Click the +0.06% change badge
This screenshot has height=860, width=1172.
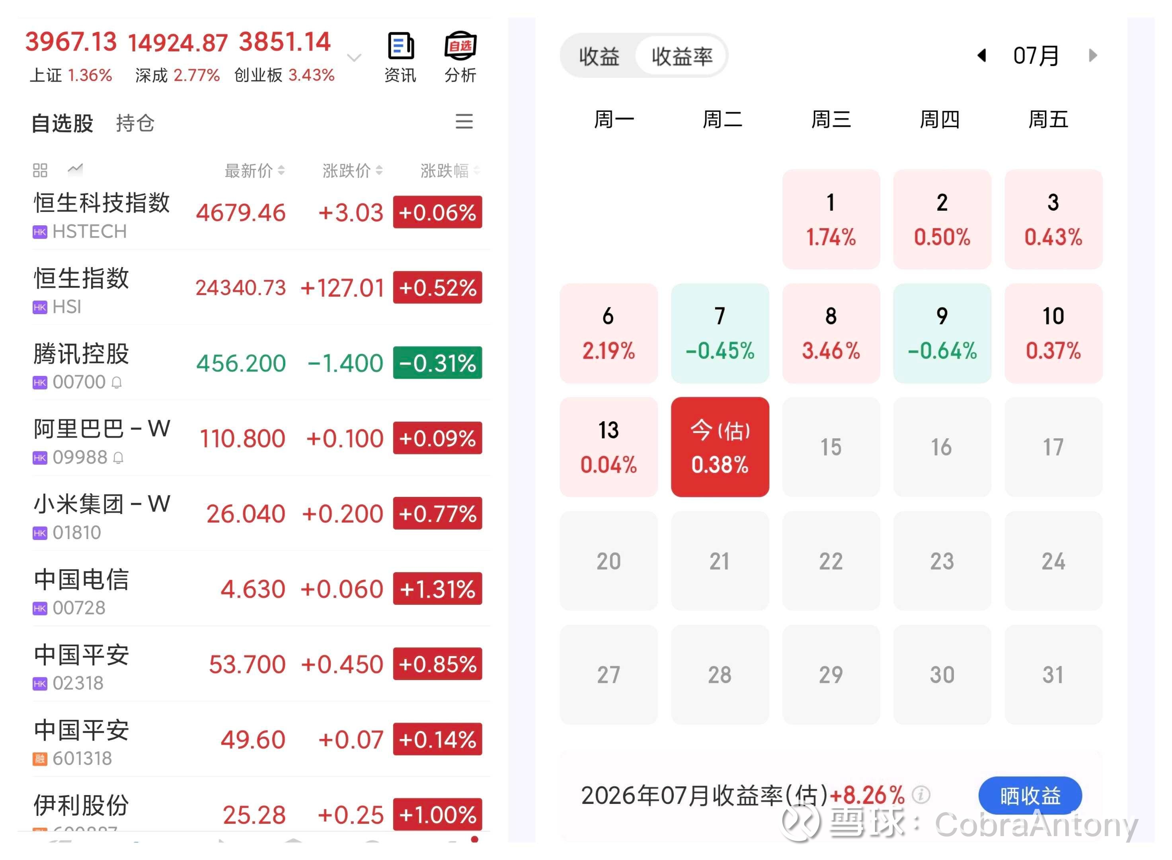tap(437, 212)
